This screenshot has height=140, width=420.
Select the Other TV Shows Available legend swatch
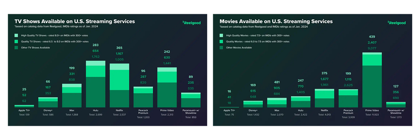(17, 48)
